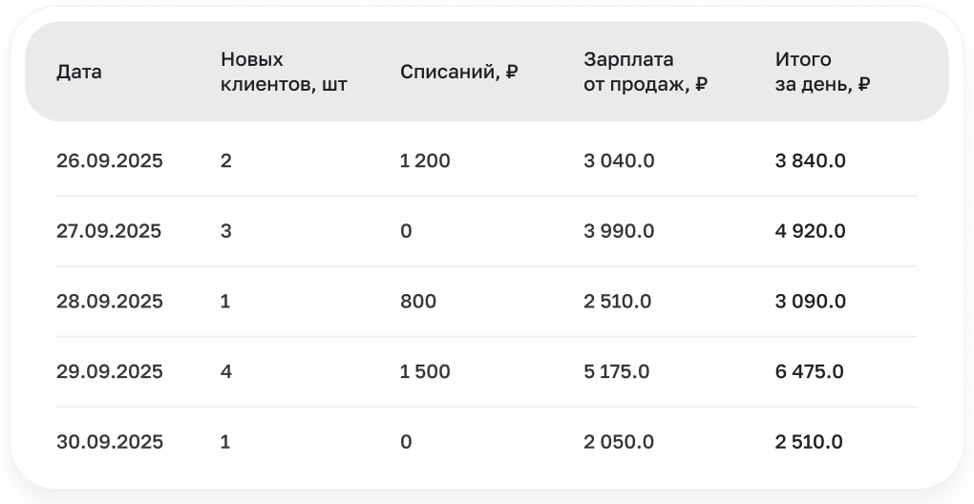Viewport: 974px width, 504px height.
Task: Click the 4 920.0 daily total
Action: pos(810,231)
